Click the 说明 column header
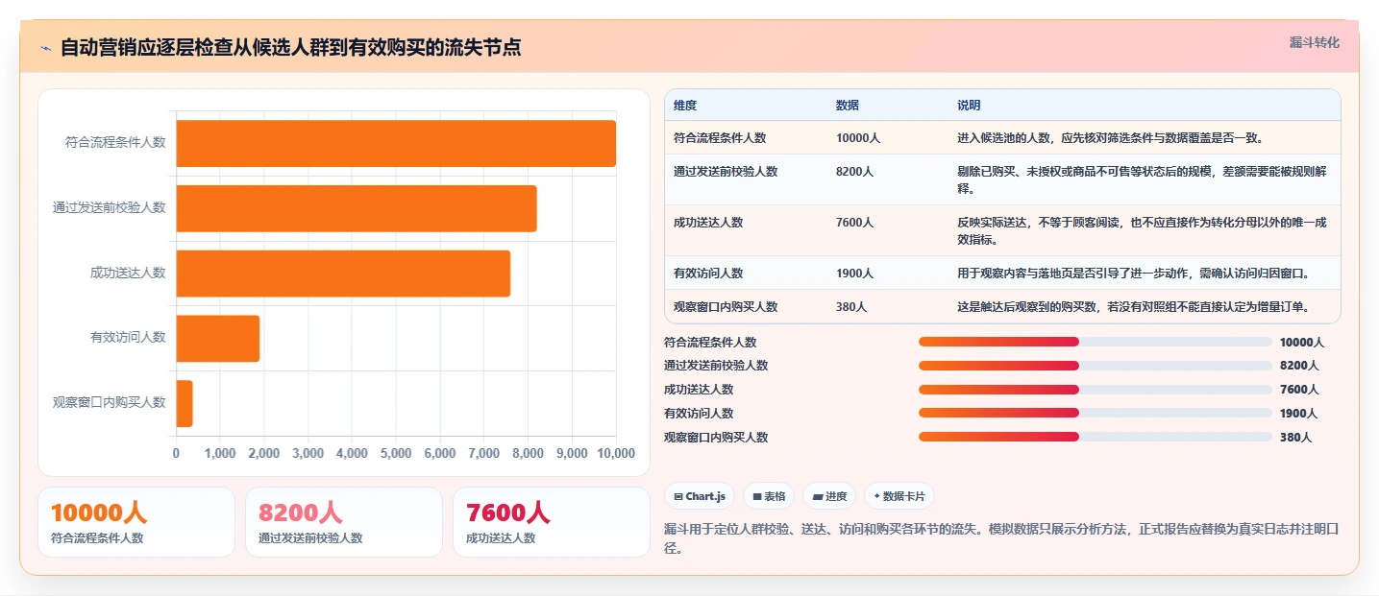1379x596 pixels. [x=969, y=105]
